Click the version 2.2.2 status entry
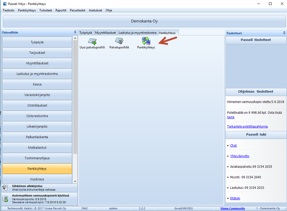 click(x=142, y=208)
